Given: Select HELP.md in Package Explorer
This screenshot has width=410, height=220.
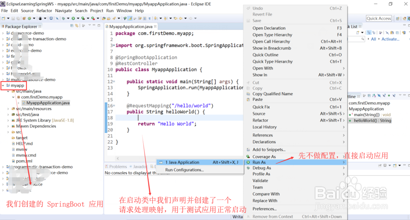Looking at the screenshot, I should 24,143.
